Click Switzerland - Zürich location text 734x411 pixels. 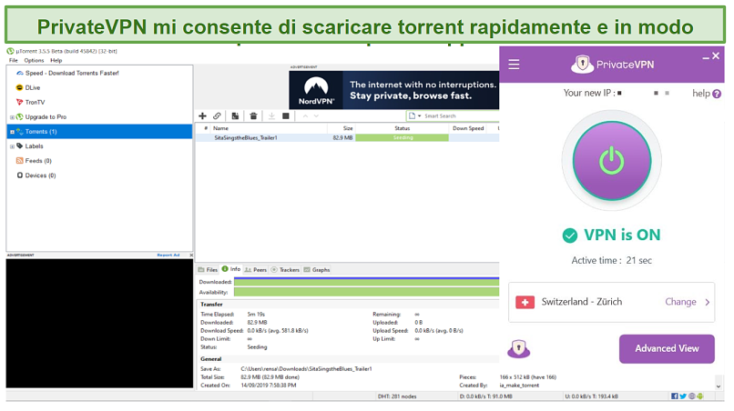(x=582, y=302)
